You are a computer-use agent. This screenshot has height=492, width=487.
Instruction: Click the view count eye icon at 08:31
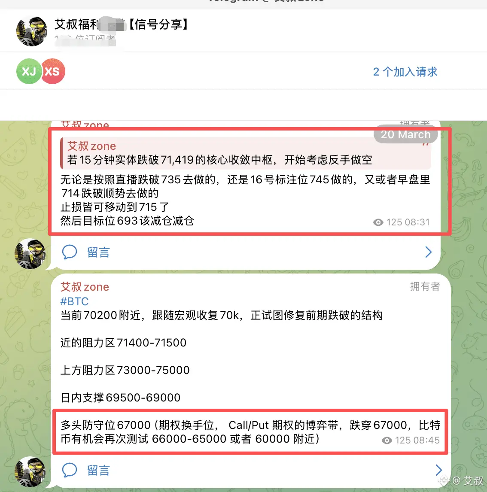tap(378, 222)
